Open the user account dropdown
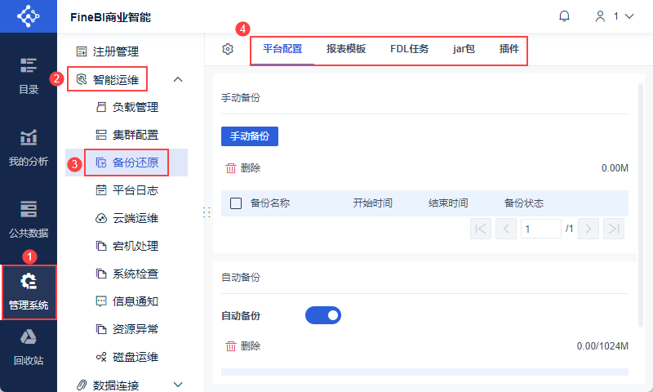This screenshot has width=653, height=392. [614, 16]
